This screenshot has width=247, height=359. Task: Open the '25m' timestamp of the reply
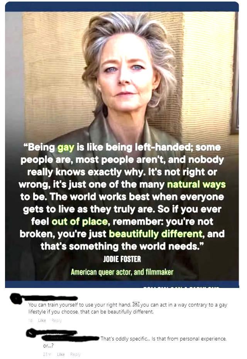pyautogui.click(x=47, y=354)
